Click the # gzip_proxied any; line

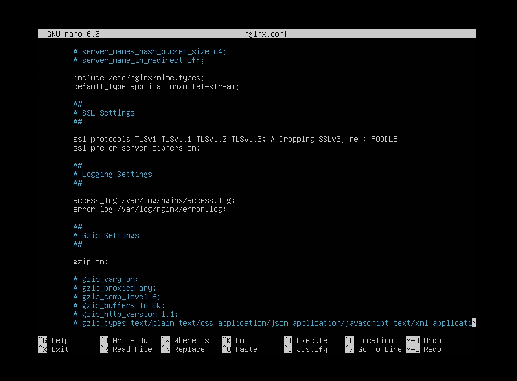(x=115, y=288)
